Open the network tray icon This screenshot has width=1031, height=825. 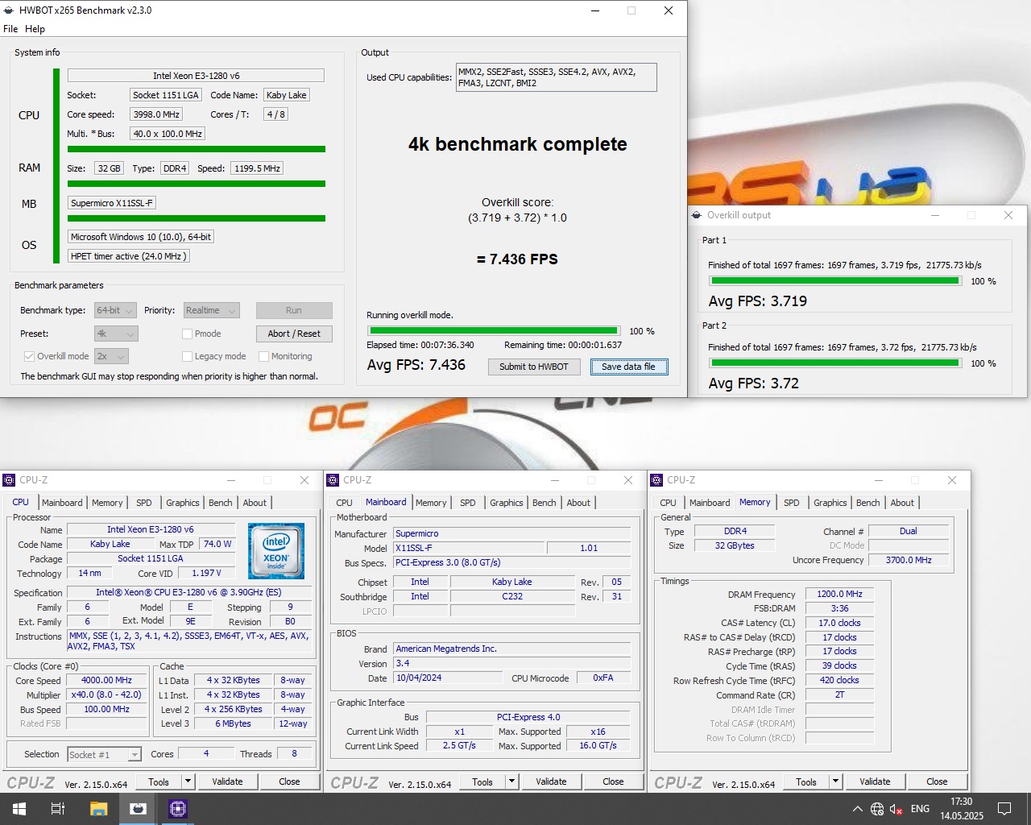[x=877, y=809]
